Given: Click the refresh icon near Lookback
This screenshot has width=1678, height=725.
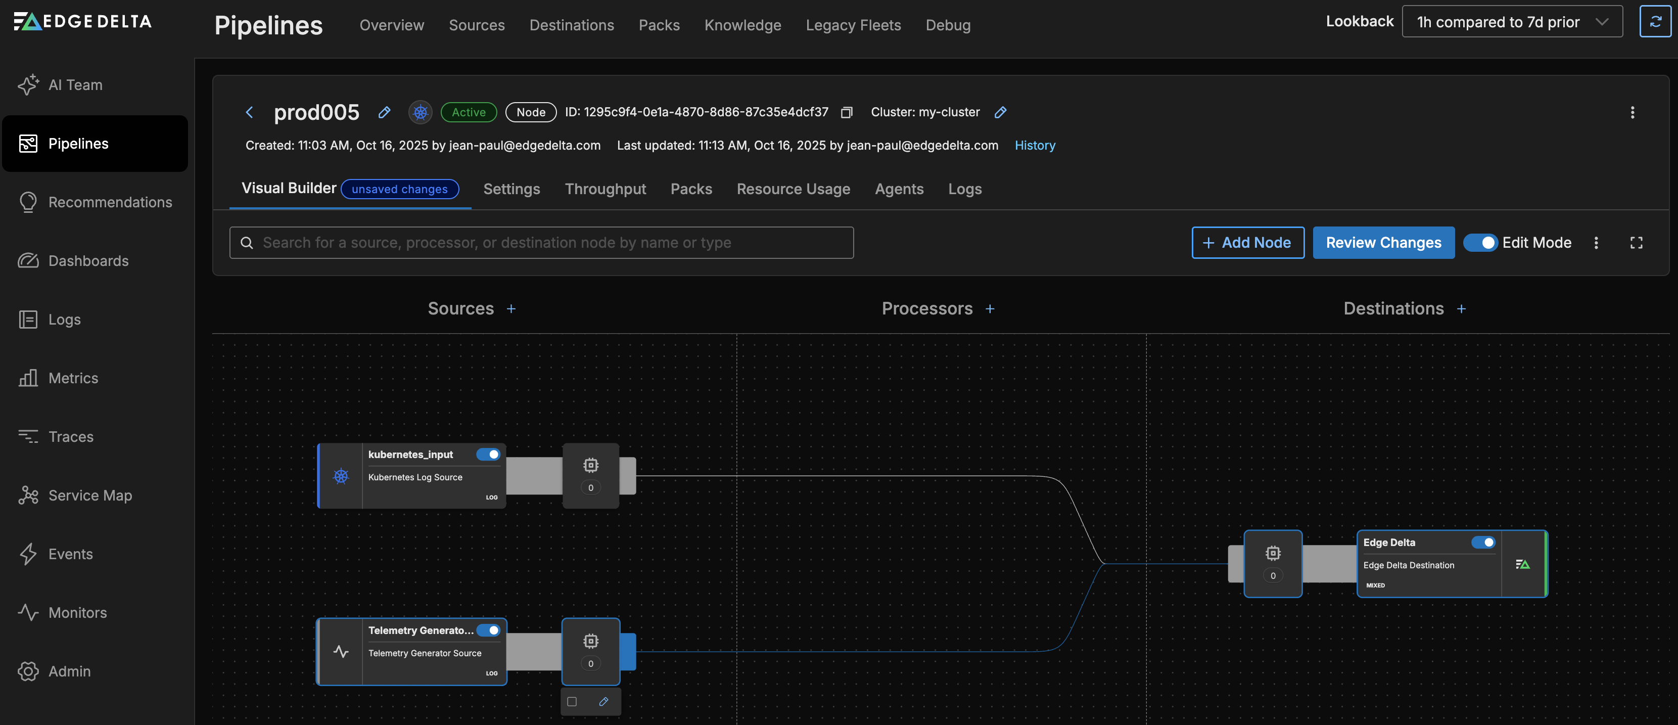Looking at the screenshot, I should pyautogui.click(x=1655, y=22).
